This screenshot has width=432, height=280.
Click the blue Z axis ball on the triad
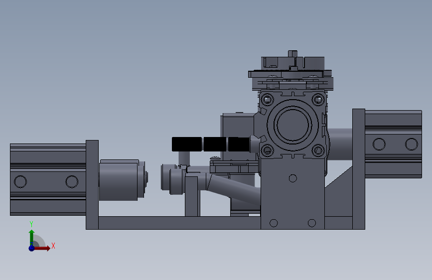click(32, 248)
